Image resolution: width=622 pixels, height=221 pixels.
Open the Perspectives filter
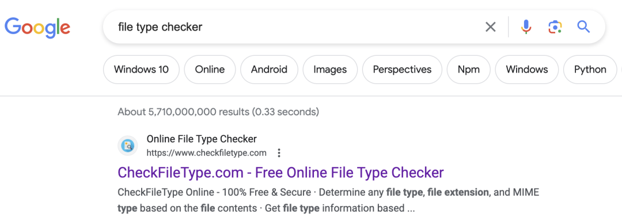coord(402,70)
